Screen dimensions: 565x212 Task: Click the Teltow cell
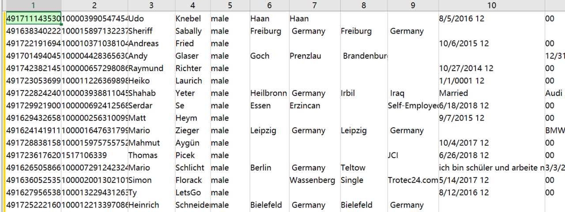pos(364,167)
